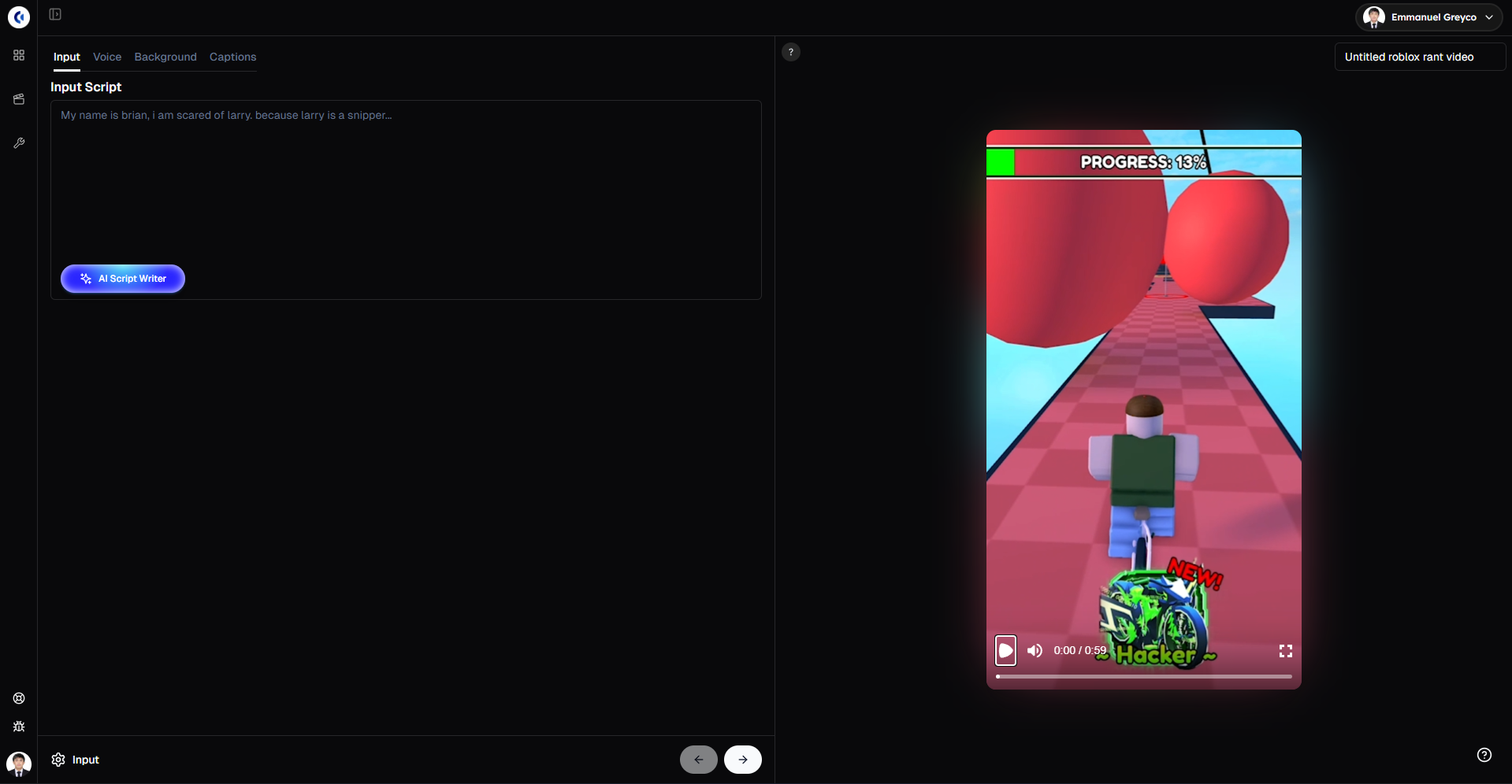Click the bug report icon in sidebar

(x=19, y=727)
